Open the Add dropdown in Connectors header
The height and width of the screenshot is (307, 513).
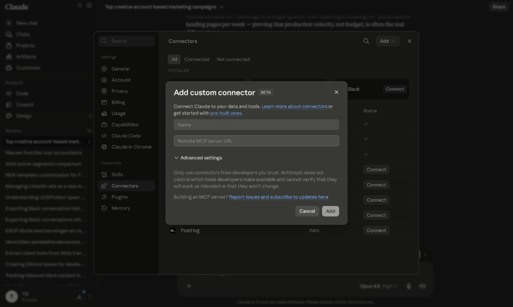coord(387,41)
